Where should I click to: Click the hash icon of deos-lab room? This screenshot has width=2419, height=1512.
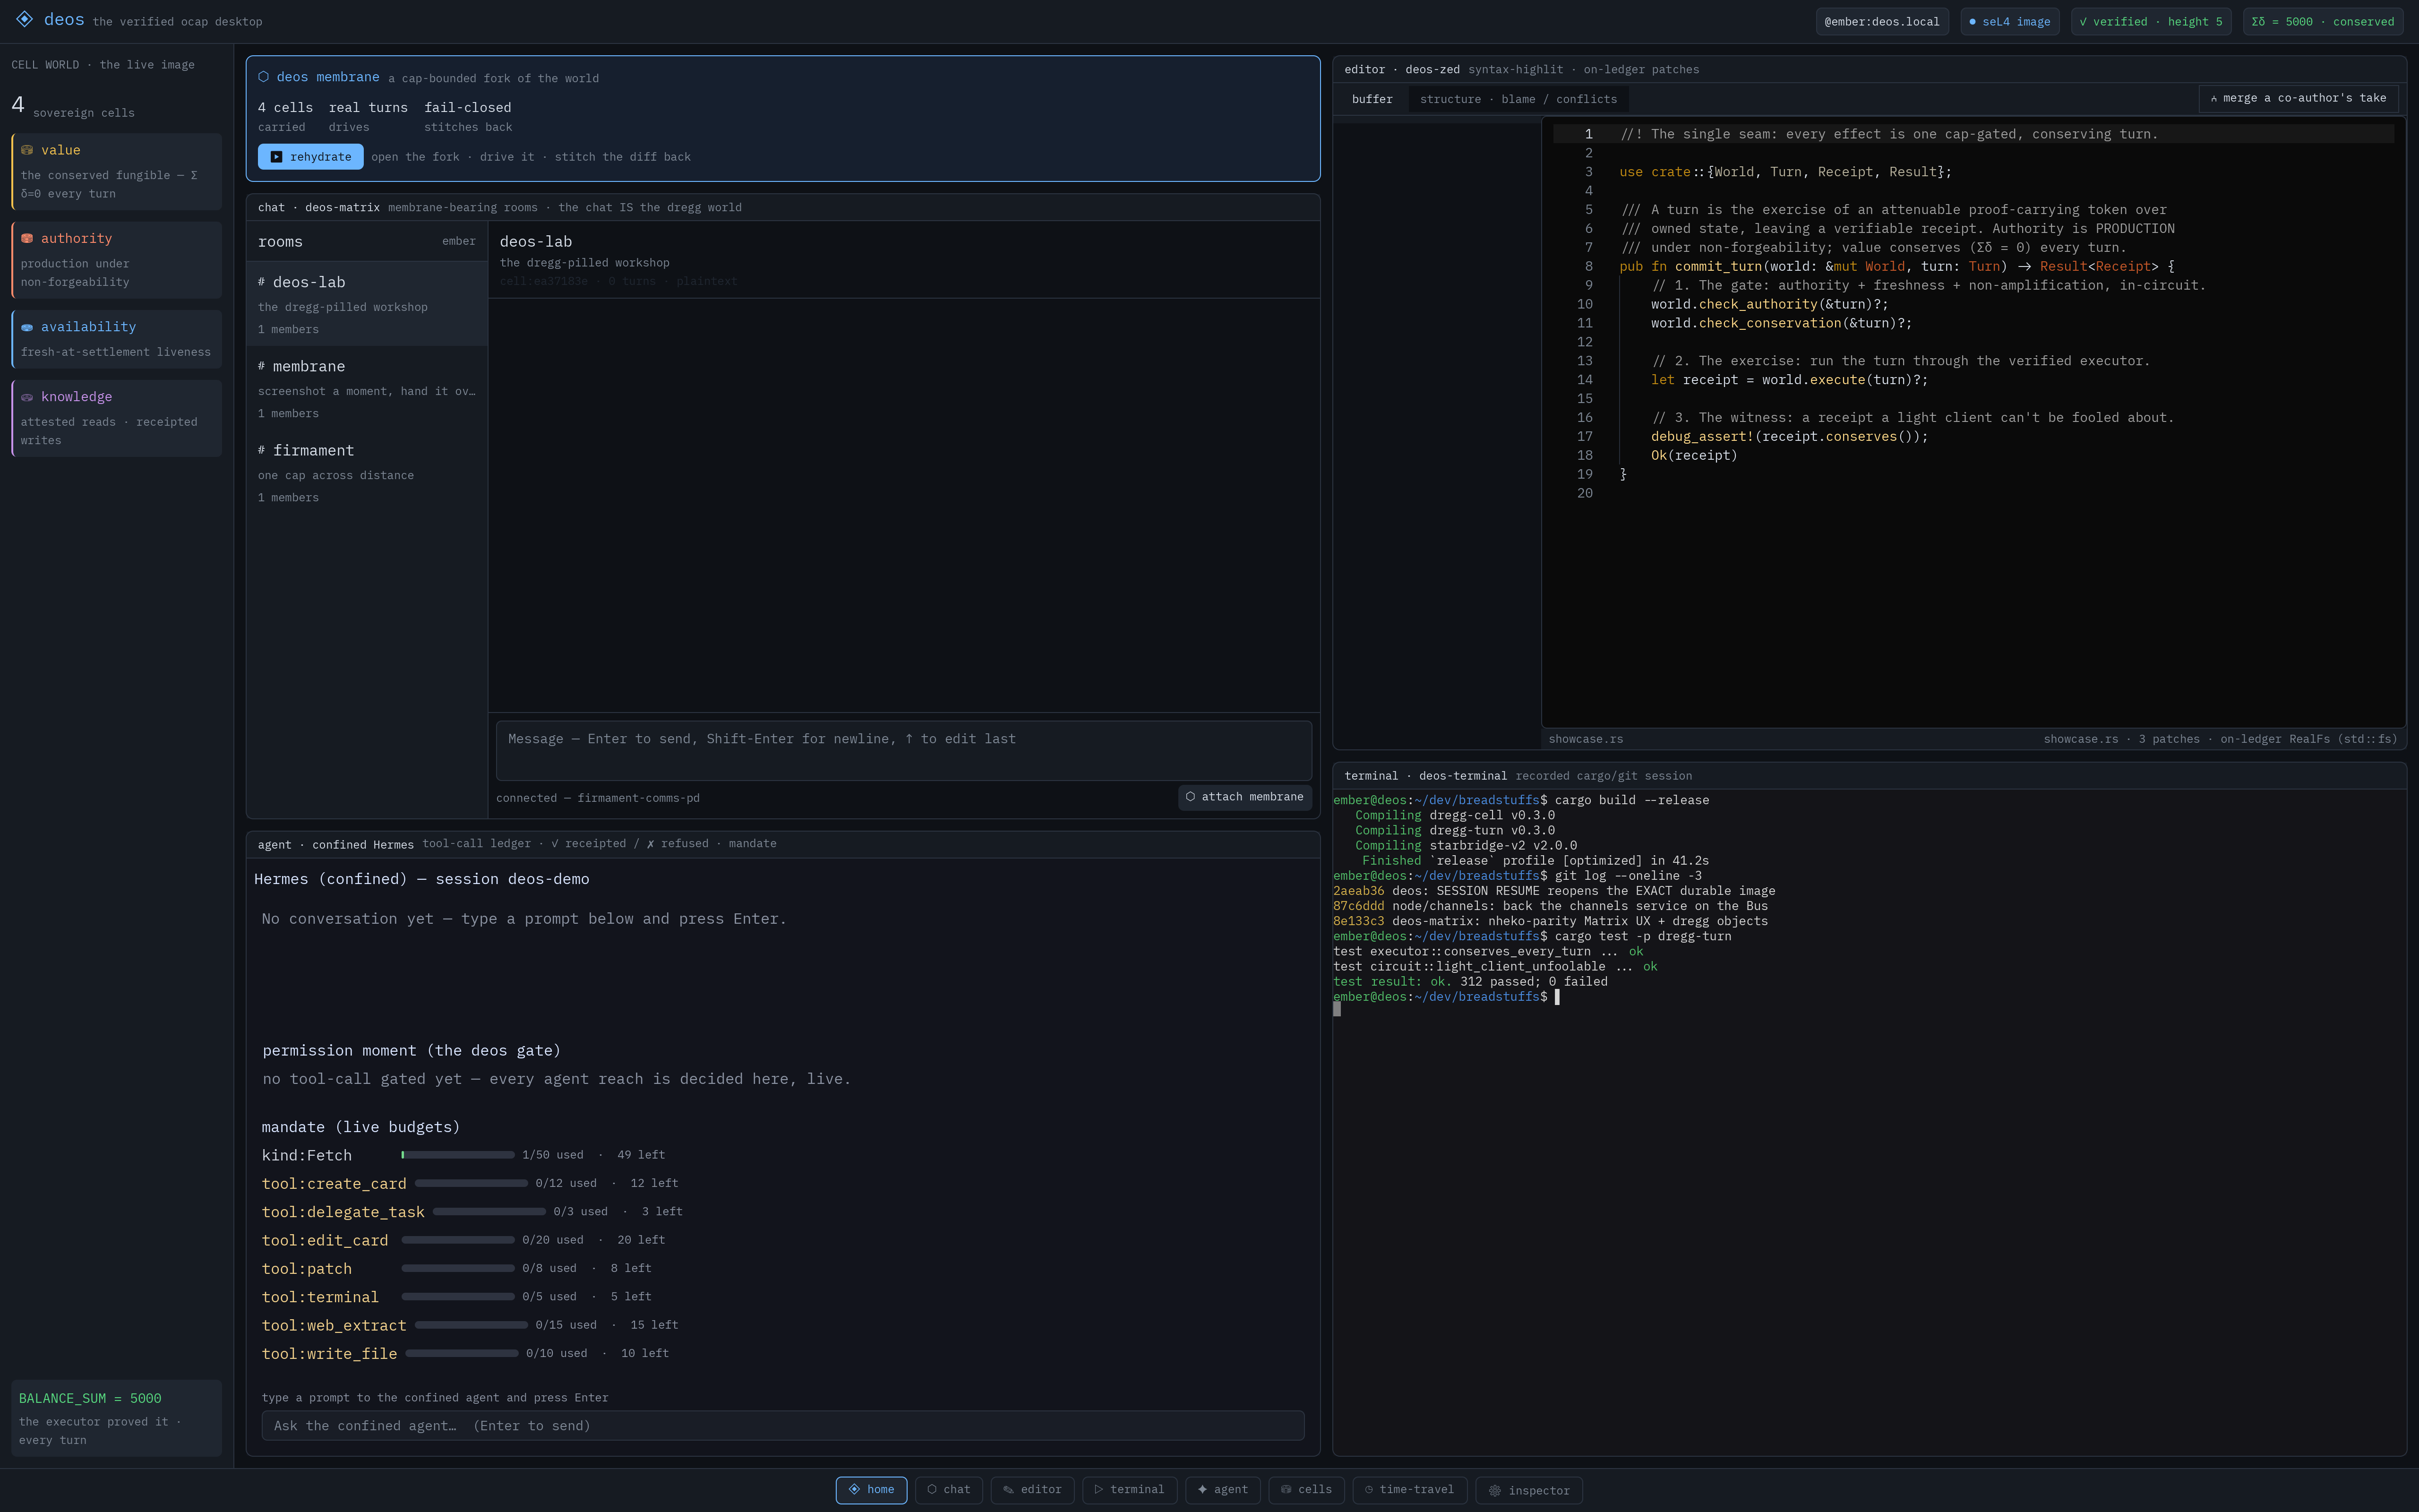262,282
